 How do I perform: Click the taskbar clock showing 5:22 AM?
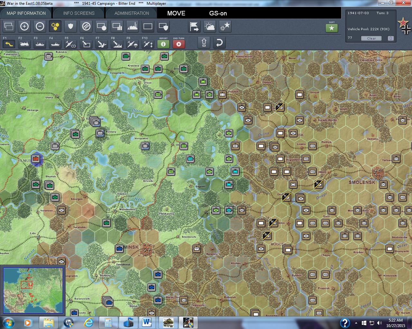click(396, 323)
